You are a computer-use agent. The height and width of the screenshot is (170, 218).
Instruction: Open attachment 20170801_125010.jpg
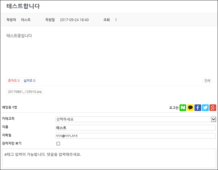pos(25,92)
